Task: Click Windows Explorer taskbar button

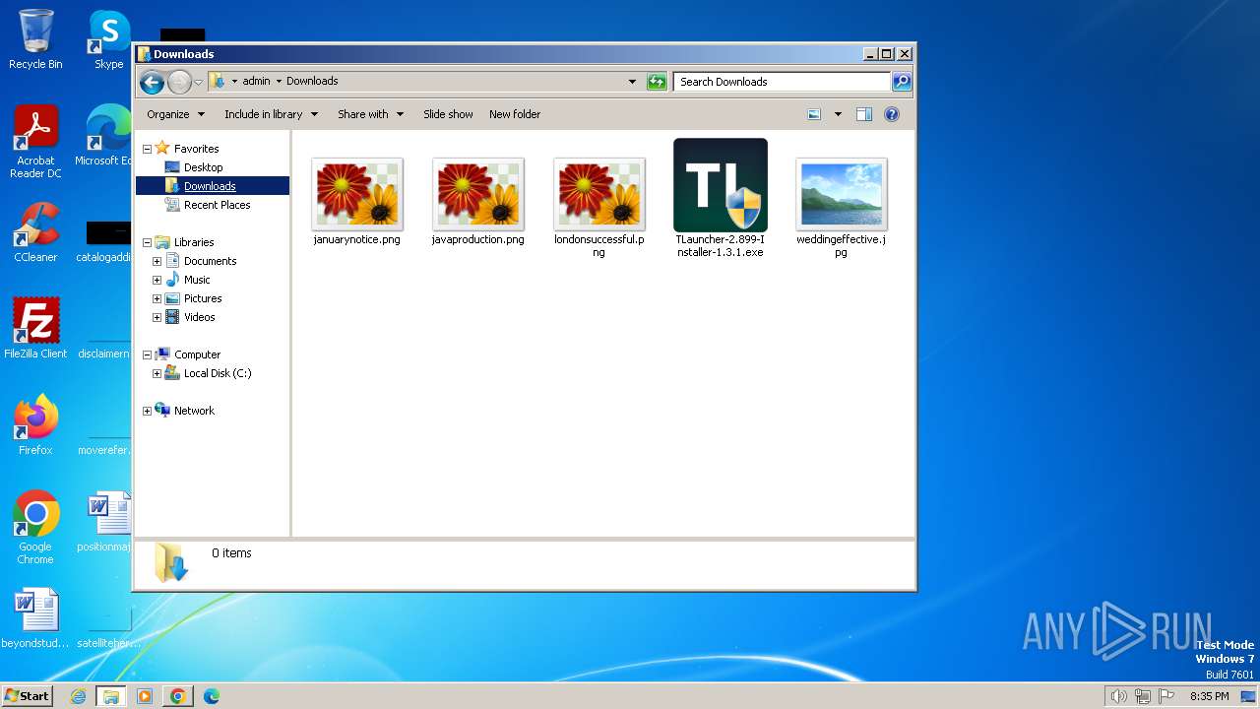Action: pos(110,696)
